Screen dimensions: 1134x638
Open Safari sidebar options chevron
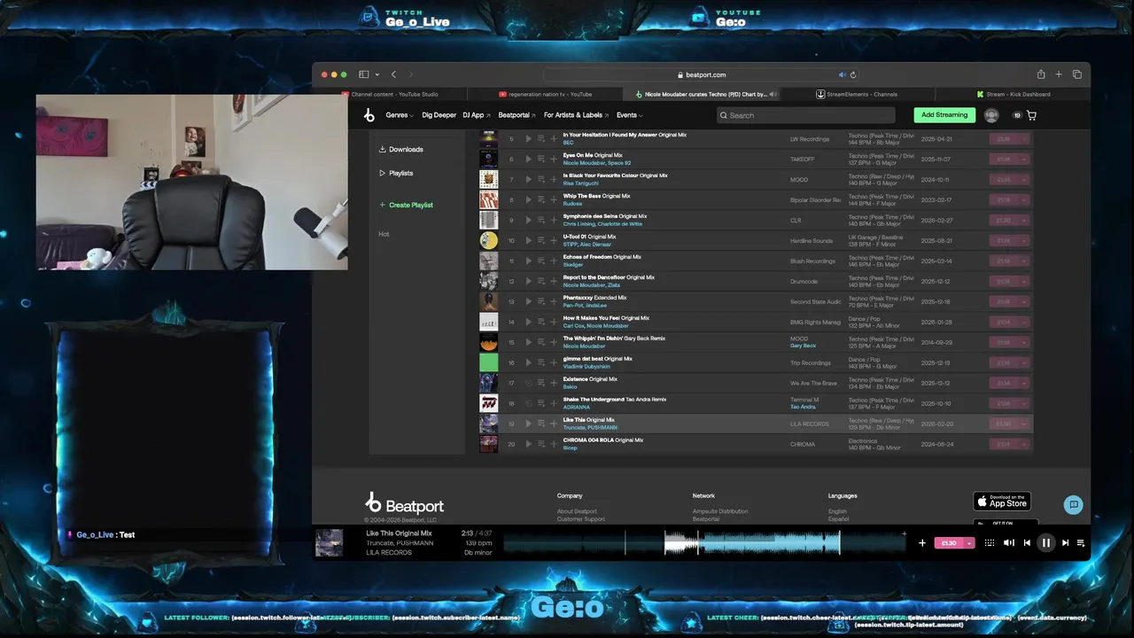pos(377,74)
